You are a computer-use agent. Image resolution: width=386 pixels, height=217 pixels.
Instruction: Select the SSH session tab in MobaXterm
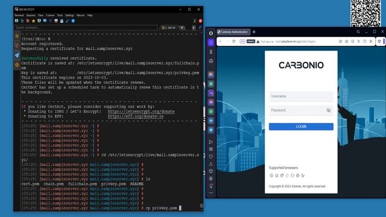169,28
